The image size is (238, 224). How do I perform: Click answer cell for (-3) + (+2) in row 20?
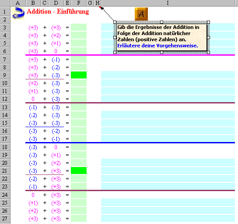point(79,163)
